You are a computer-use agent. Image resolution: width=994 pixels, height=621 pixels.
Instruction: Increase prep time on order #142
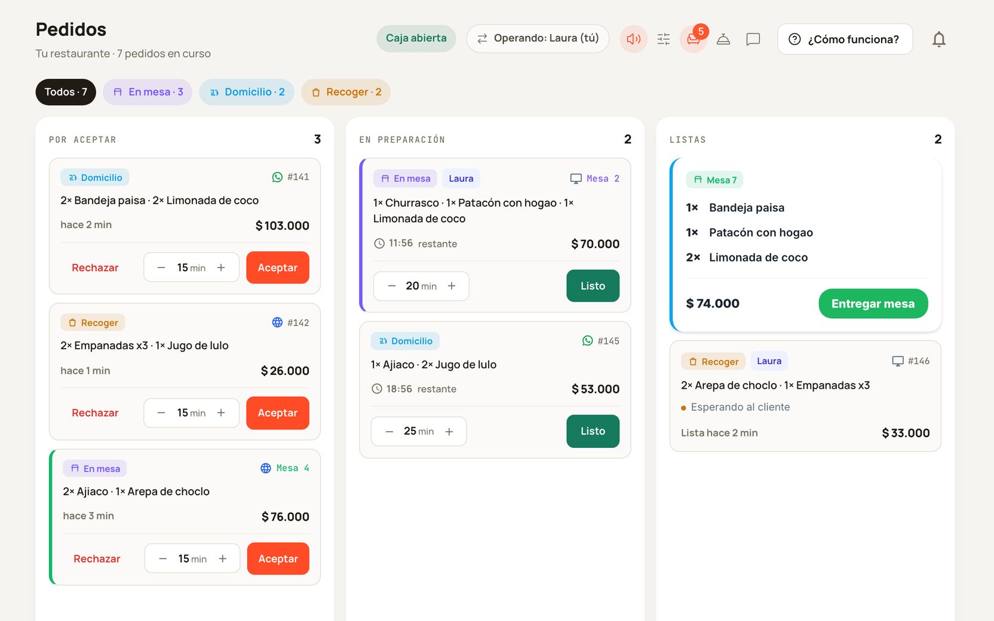tap(221, 413)
